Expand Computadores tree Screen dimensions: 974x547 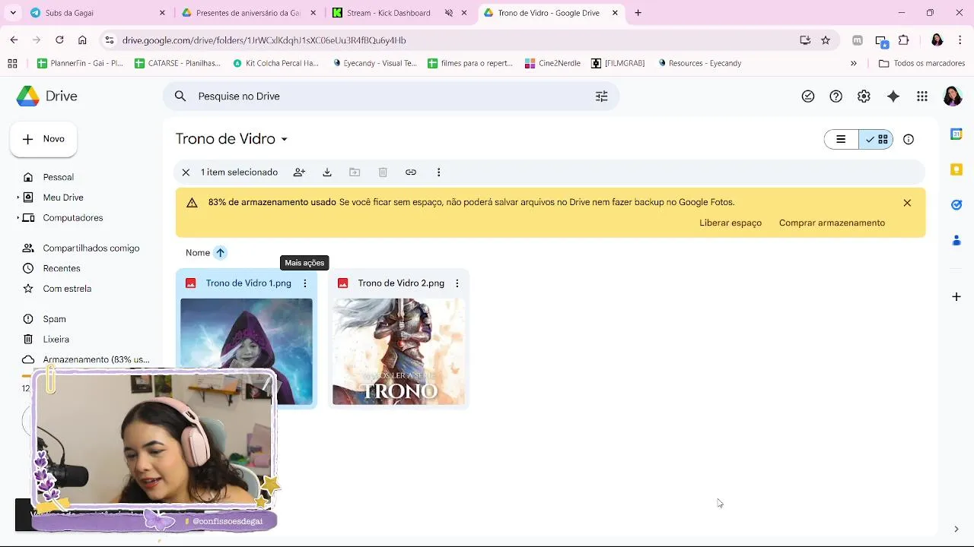[x=18, y=218]
